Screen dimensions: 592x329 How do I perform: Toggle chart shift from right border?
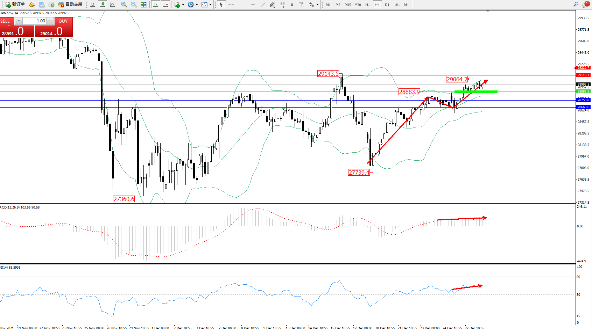pos(166,5)
